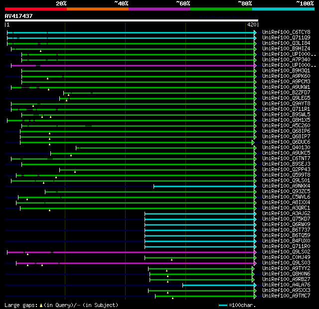Image resolution: width=319 pixels, height=309 pixels.
Task: Select the UniRef100_A5C260 label
Action: (x=286, y=126)
